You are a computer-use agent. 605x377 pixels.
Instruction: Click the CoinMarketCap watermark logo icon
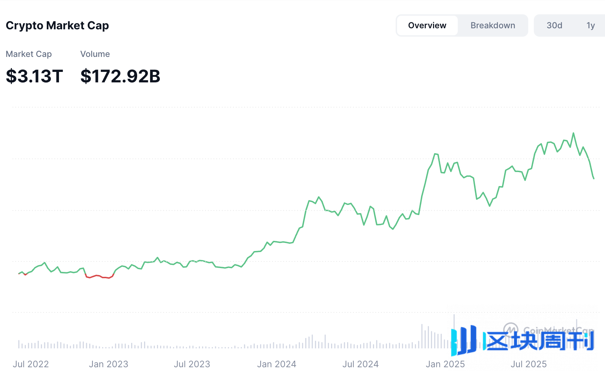tap(510, 329)
